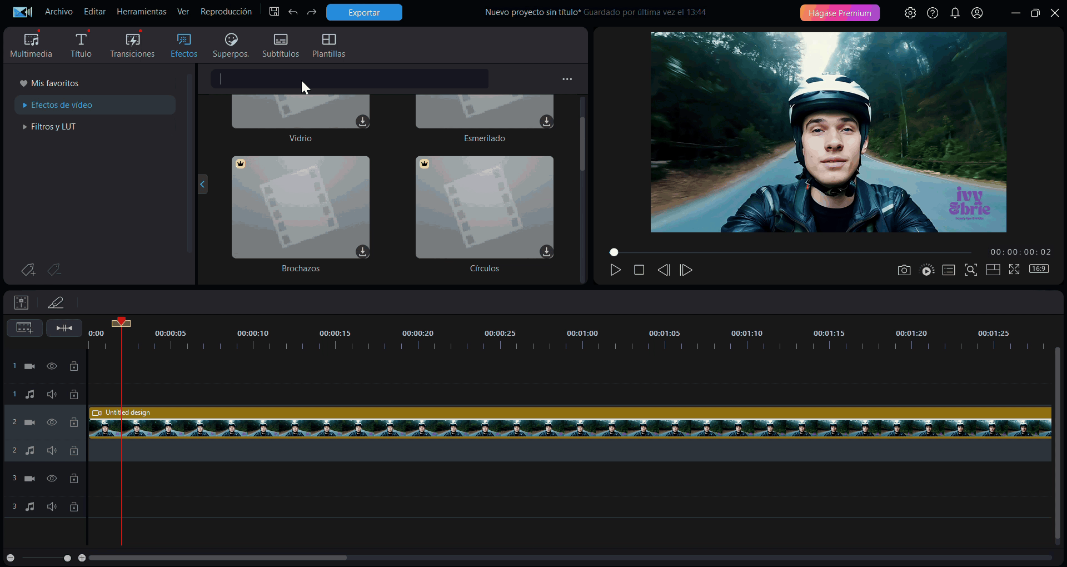Mute audio track 1
Viewport: 1067px width, 567px height.
pyautogui.click(x=52, y=394)
